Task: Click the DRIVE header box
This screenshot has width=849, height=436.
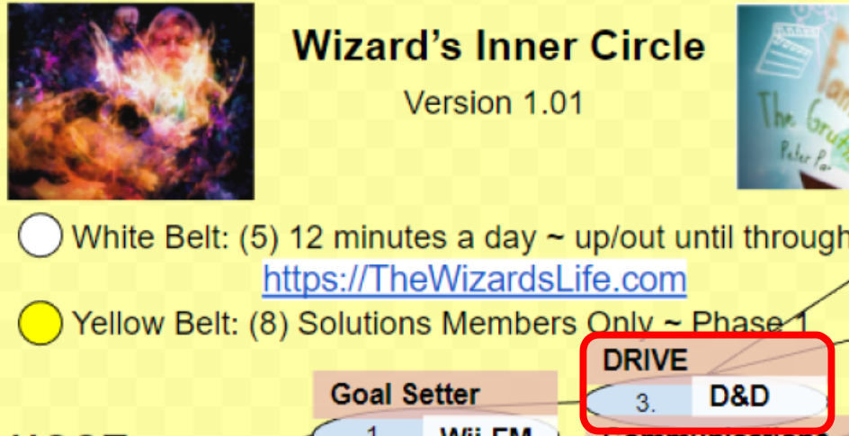Action: tap(707, 360)
